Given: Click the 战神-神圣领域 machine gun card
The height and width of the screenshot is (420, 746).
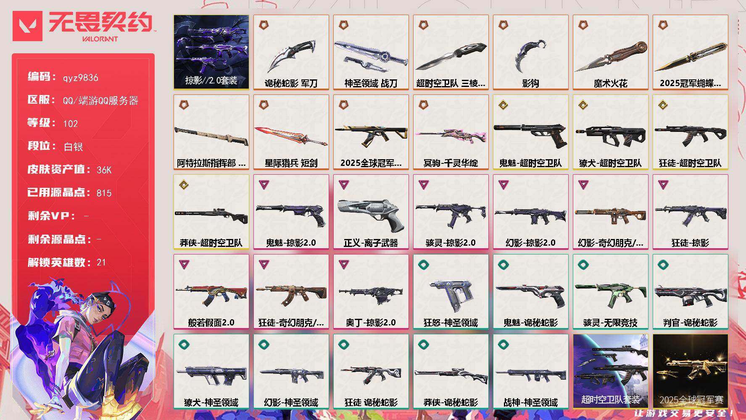Looking at the screenshot, I should (x=530, y=371).
